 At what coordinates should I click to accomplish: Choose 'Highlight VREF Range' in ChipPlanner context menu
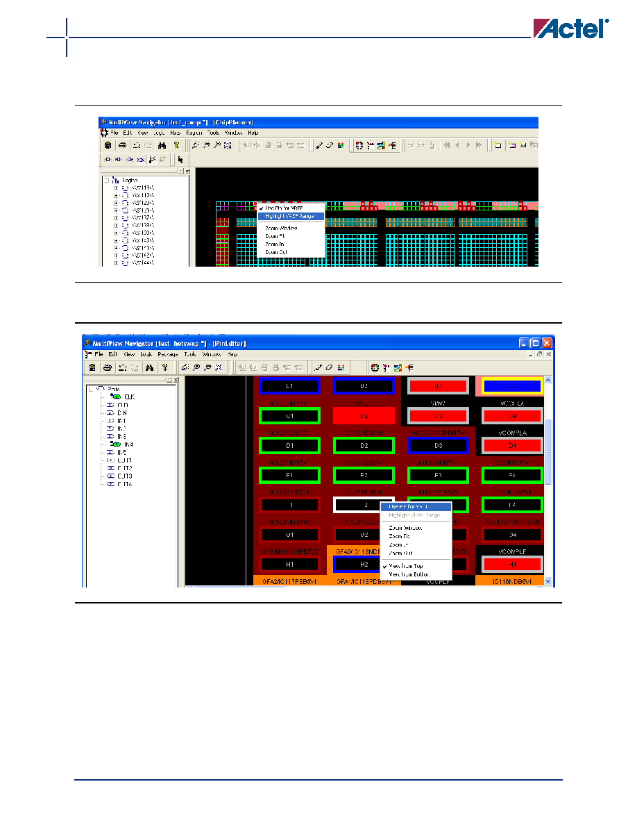[290, 216]
